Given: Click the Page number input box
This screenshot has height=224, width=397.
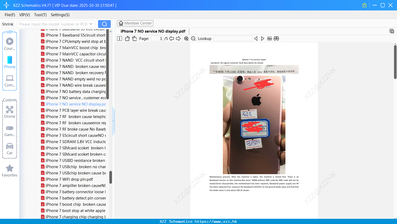Looking at the screenshot, I should [x=157, y=38].
